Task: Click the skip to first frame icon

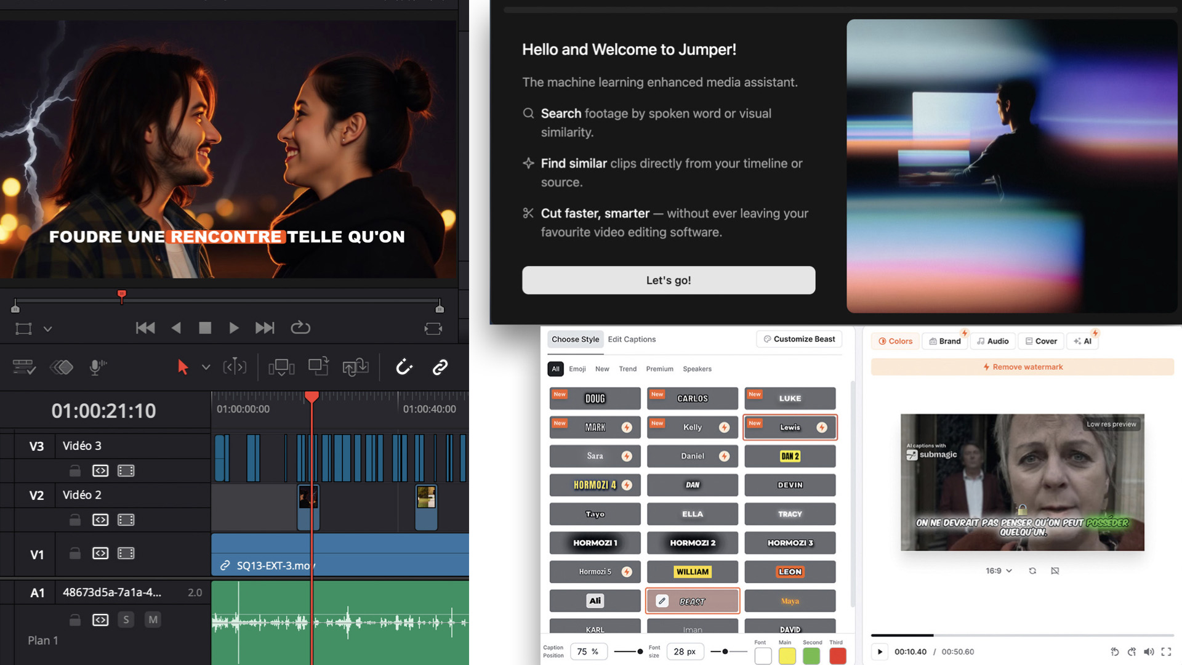Action: pos(145,328)
